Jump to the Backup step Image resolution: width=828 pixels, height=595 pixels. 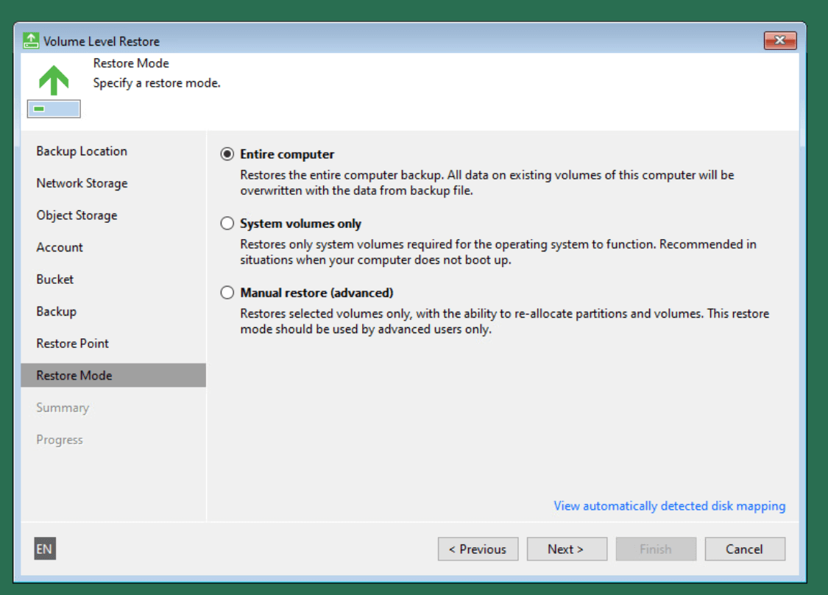click(56, 311)
